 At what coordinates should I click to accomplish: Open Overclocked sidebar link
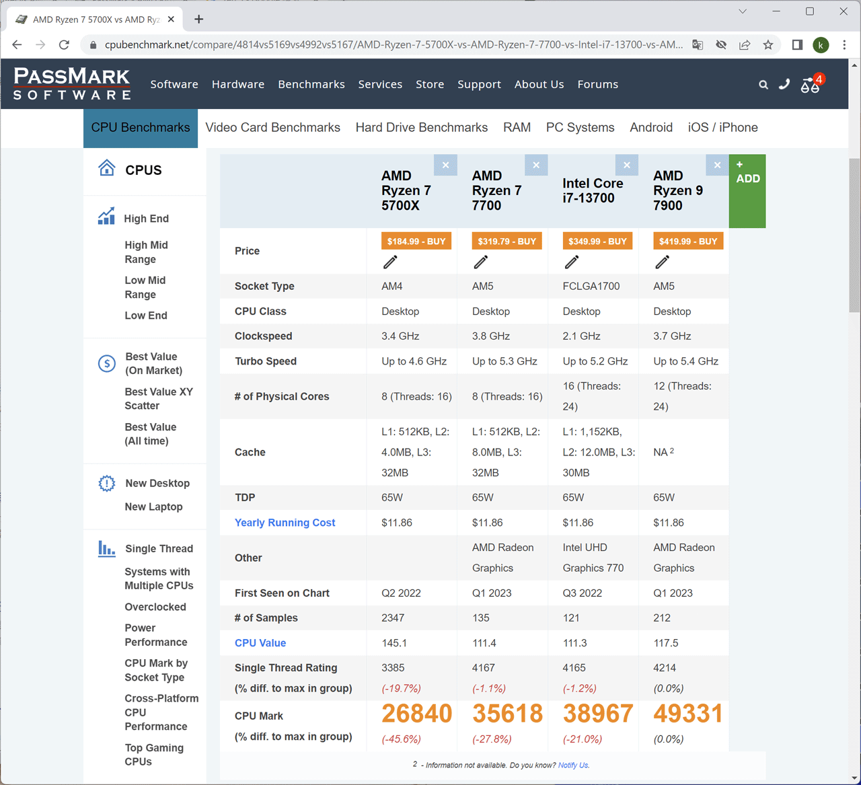[155, 607]
